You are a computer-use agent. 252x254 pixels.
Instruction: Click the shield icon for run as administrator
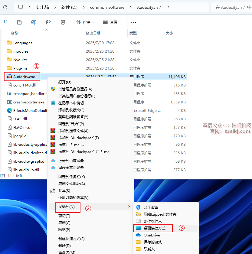click(x=53, y=89)
